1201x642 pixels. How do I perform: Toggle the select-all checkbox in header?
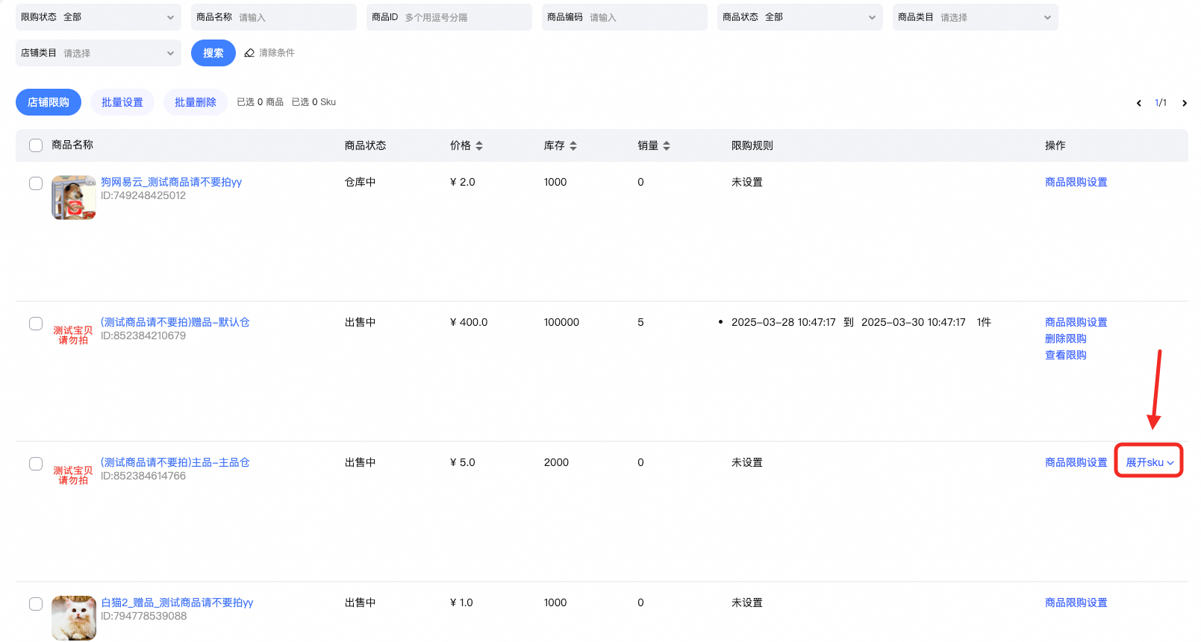36,145
